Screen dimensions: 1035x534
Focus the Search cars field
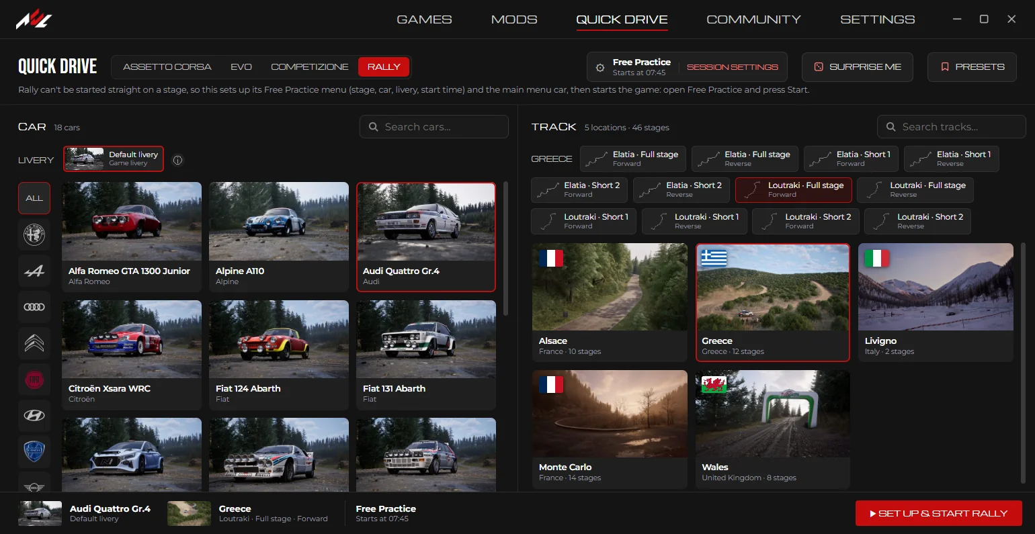[434, 127]
